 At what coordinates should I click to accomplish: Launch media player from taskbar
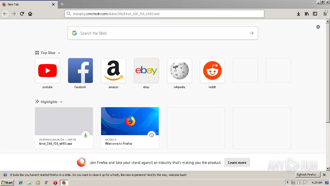click(38, 183)
